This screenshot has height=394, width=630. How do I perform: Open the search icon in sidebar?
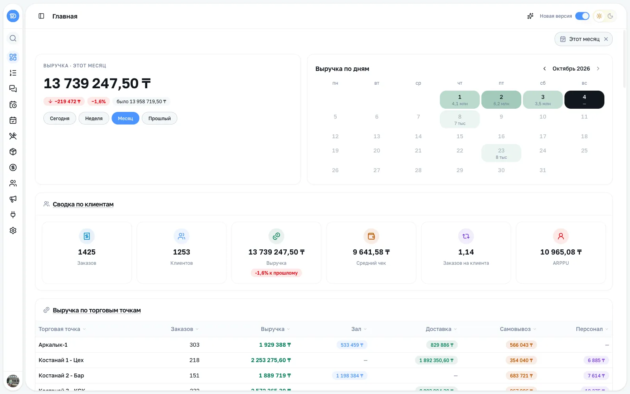(13, 38)
